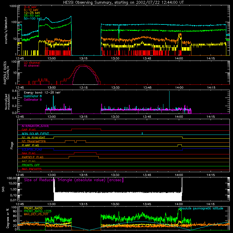Click the 'Degrees or %' axis label
233x233 pixels.
[8, 218]
